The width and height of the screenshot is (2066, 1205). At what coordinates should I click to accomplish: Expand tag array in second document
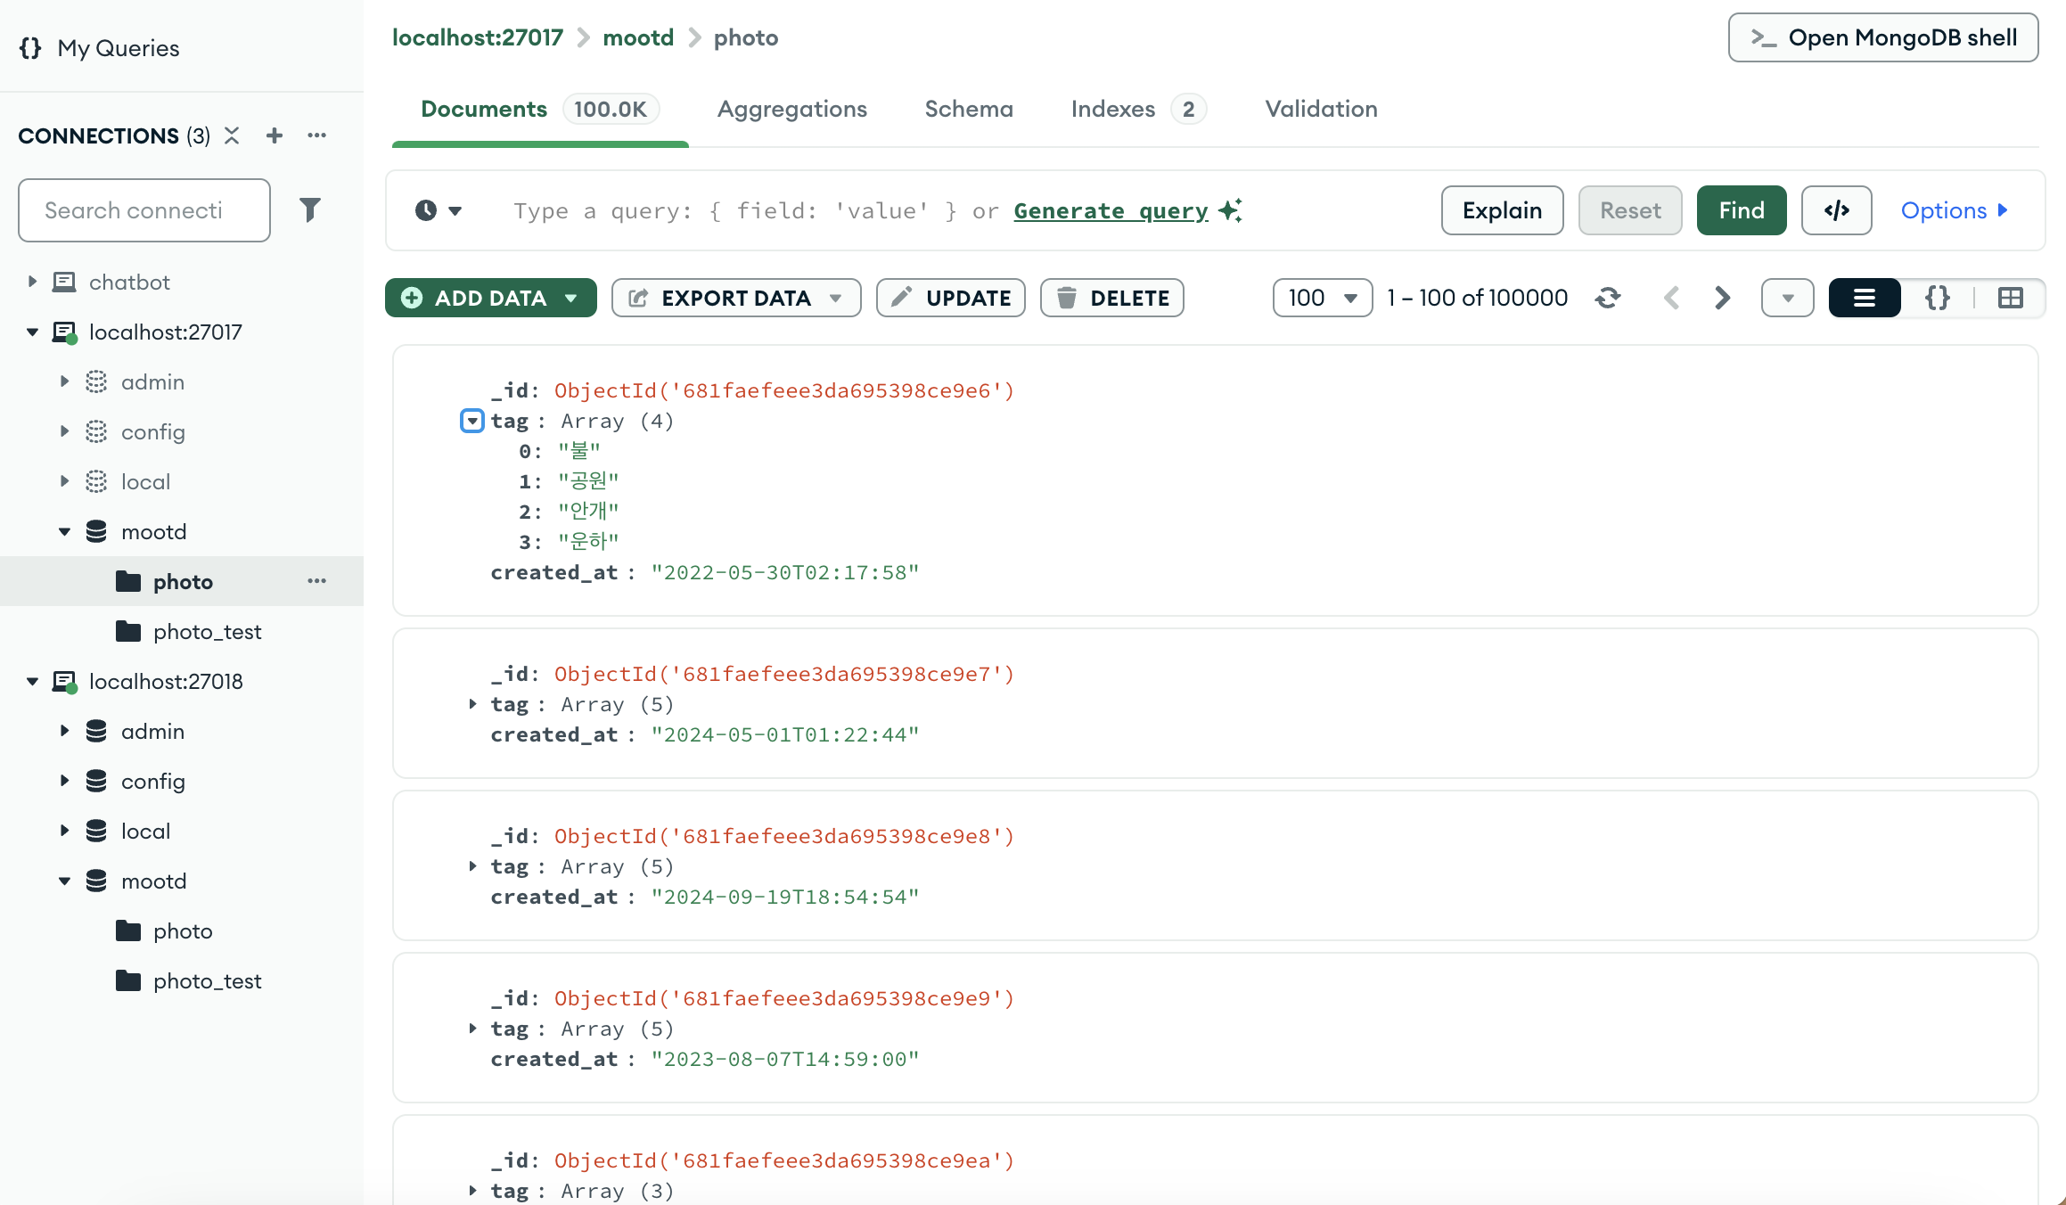tap(472, 704)
